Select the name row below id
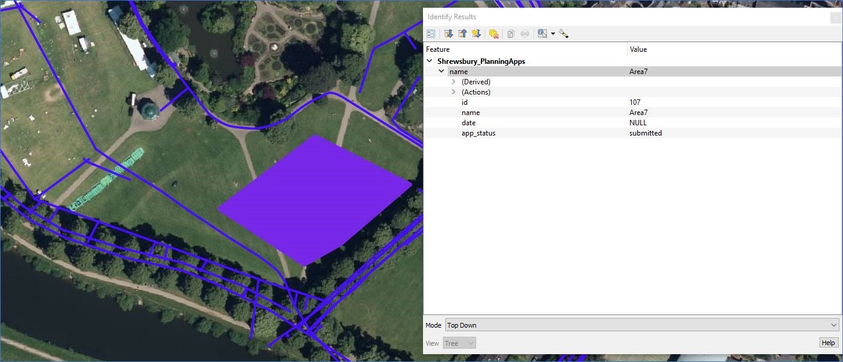 [x=632, y=113]
